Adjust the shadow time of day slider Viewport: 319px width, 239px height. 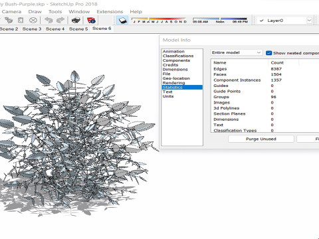click(x=220, y=20)
